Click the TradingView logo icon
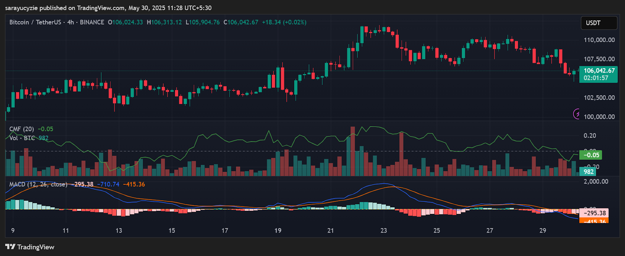Screen dimensions: 625x256 (x=10, y=247)
